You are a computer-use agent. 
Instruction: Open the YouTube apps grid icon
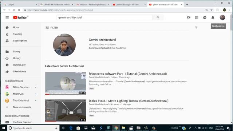click(x=197, y=17)
